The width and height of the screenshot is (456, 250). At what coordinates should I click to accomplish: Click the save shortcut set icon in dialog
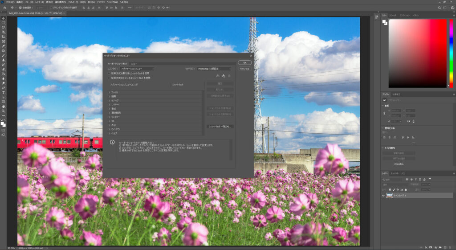218,76
